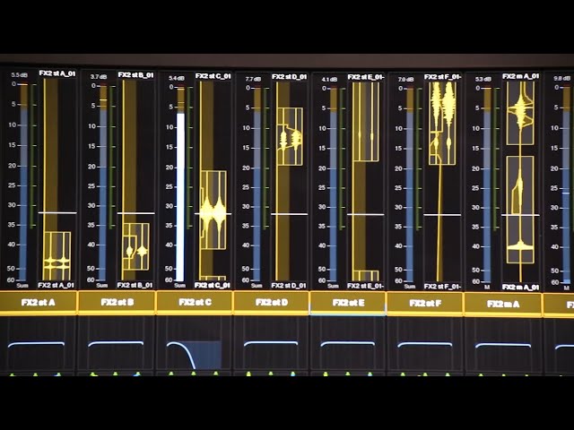This screenshot has width=574, height=430.
Task: Click the white marker line in FX2 st F
Action: coord(442,215)
